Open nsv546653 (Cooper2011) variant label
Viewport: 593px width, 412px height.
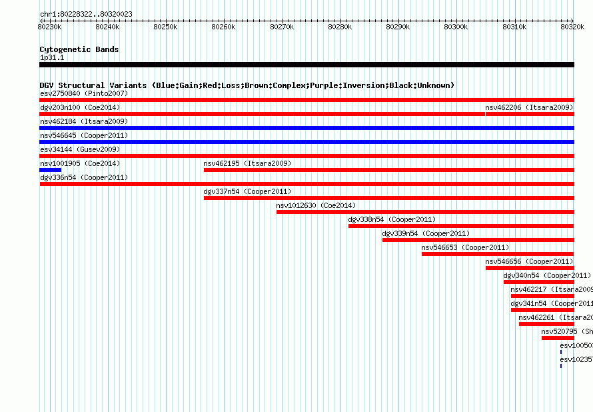(x=465, y=247)
